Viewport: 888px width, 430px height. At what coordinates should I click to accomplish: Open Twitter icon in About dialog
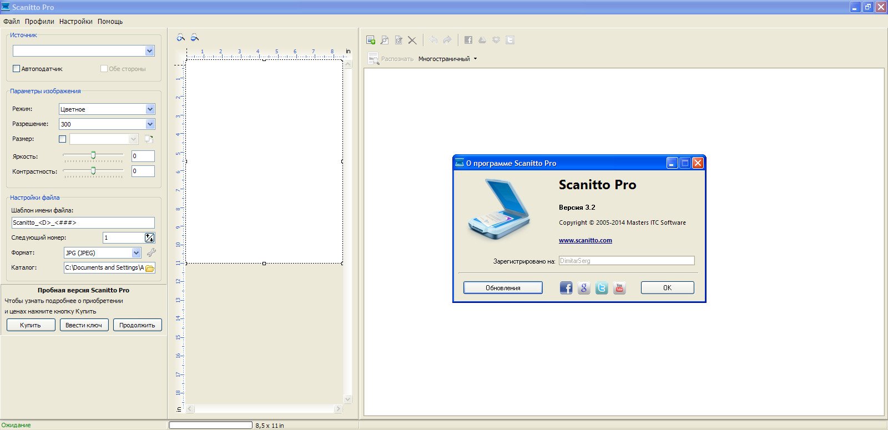[602, 287]
